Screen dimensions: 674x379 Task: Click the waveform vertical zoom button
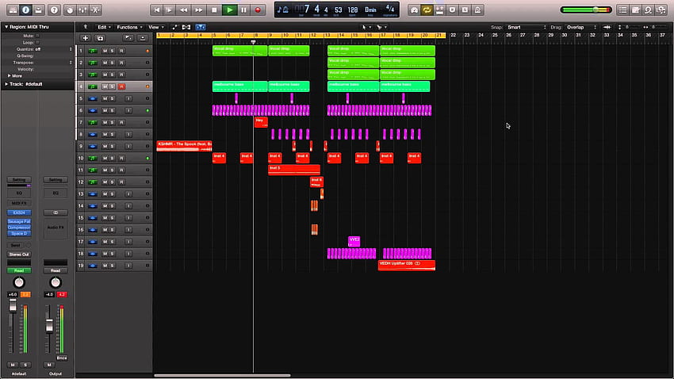607,27
